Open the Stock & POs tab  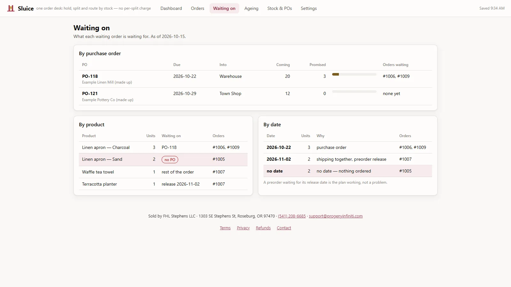click(x=279, y=8)
